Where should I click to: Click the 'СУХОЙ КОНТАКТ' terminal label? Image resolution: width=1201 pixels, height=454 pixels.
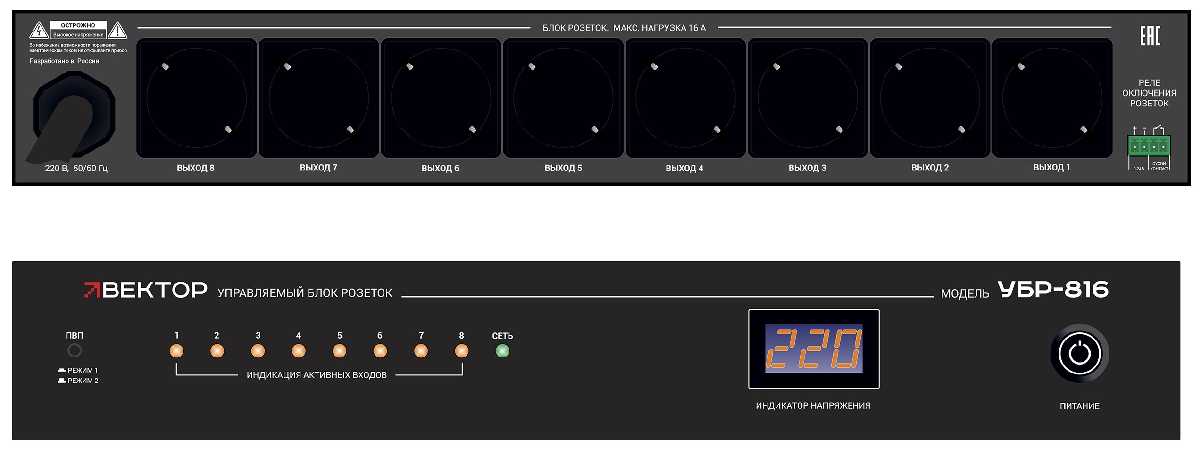(1159, 166)
